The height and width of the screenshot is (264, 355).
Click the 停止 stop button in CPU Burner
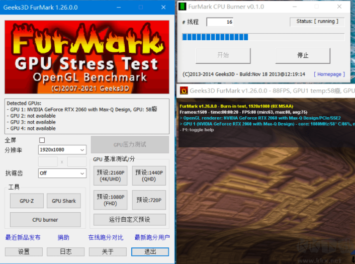[303, 55]
